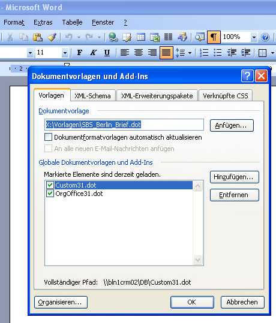
Task: Toggle bold formatting with the F icon
Action: point(80,53)
